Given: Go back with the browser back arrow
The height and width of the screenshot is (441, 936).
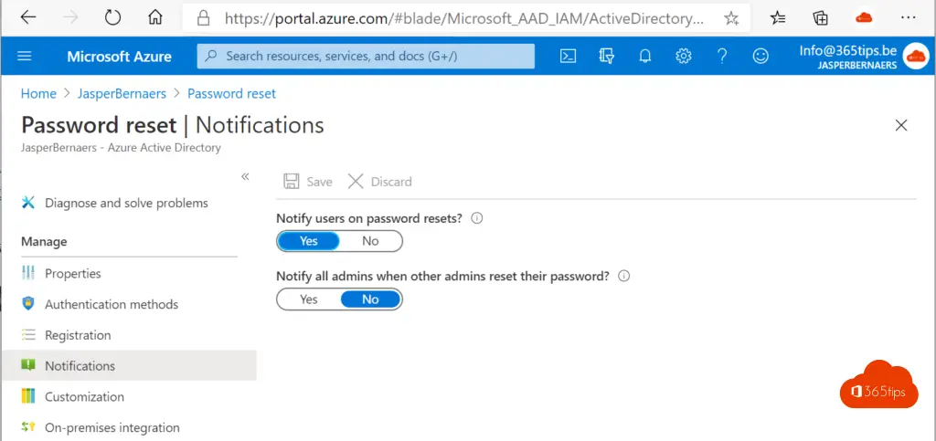Looking at the screenshot, I should [28, 18].
